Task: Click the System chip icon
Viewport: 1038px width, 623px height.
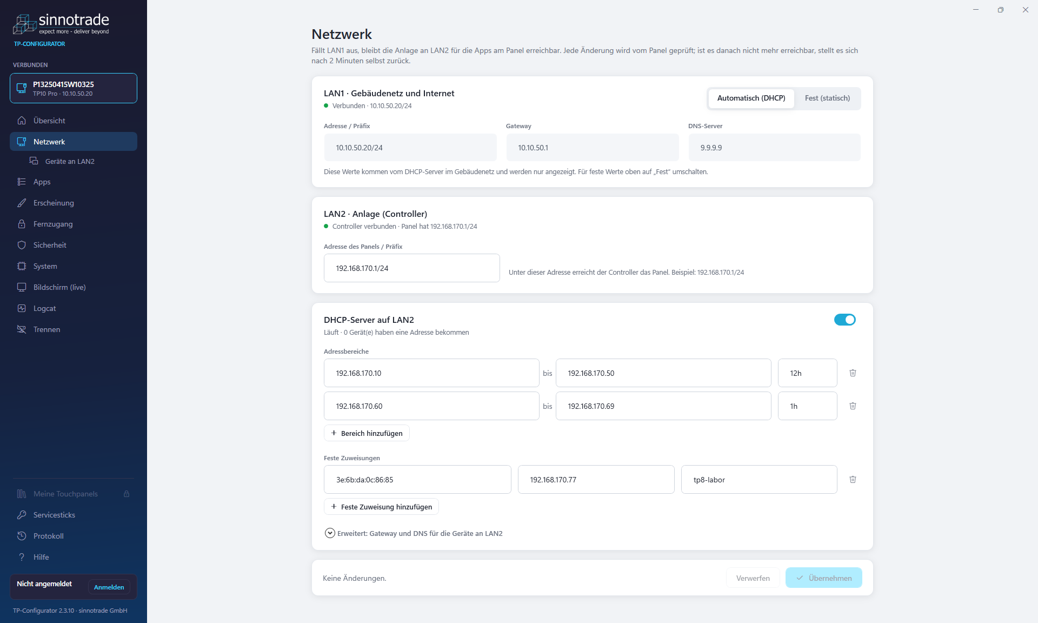Action: 22,266
